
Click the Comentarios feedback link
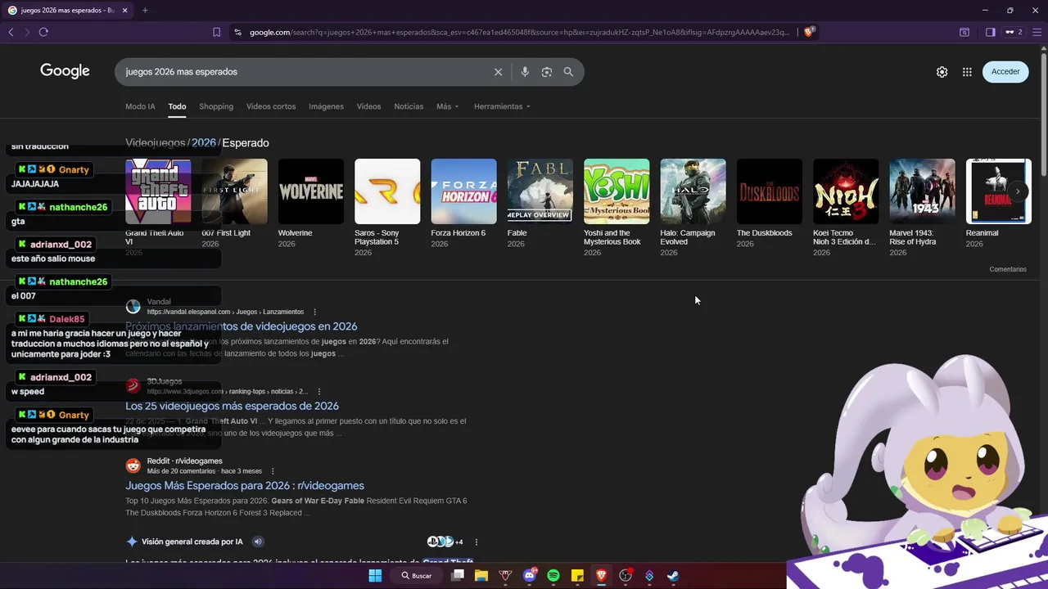[x=1008, y=269]
